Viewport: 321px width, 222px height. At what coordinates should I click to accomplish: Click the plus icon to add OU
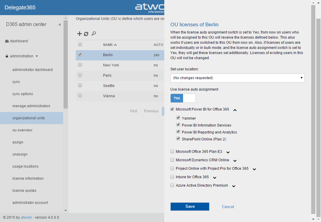[79, 34]
